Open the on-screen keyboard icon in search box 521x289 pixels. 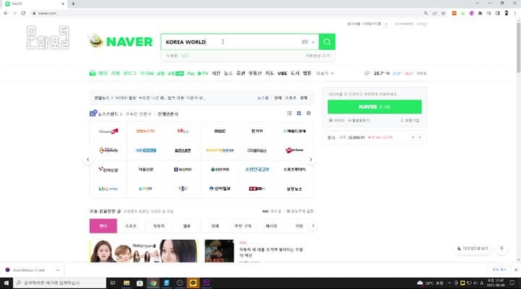pos(305,42)
